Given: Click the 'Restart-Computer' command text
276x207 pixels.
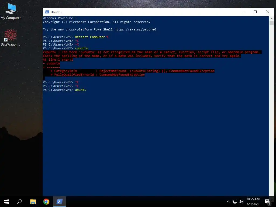Looking at the screenshot, I should (x=90, y=37).
